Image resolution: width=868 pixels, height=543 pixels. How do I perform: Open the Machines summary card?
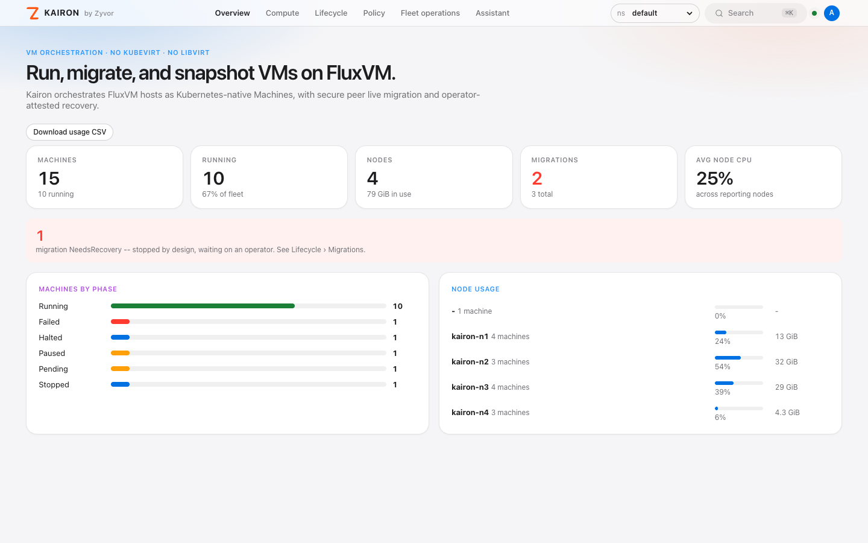[104, 177]
